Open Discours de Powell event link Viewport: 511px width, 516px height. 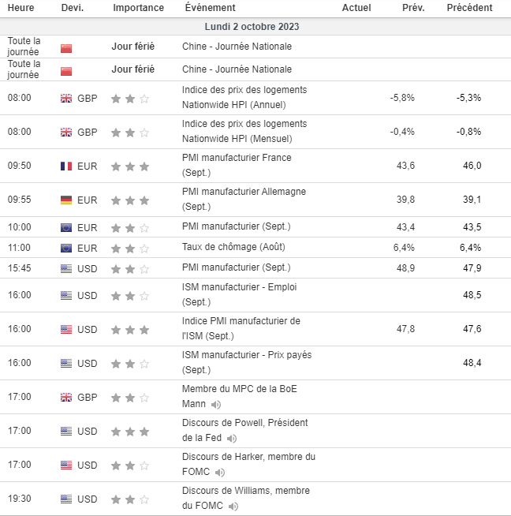tap(244, 423)
